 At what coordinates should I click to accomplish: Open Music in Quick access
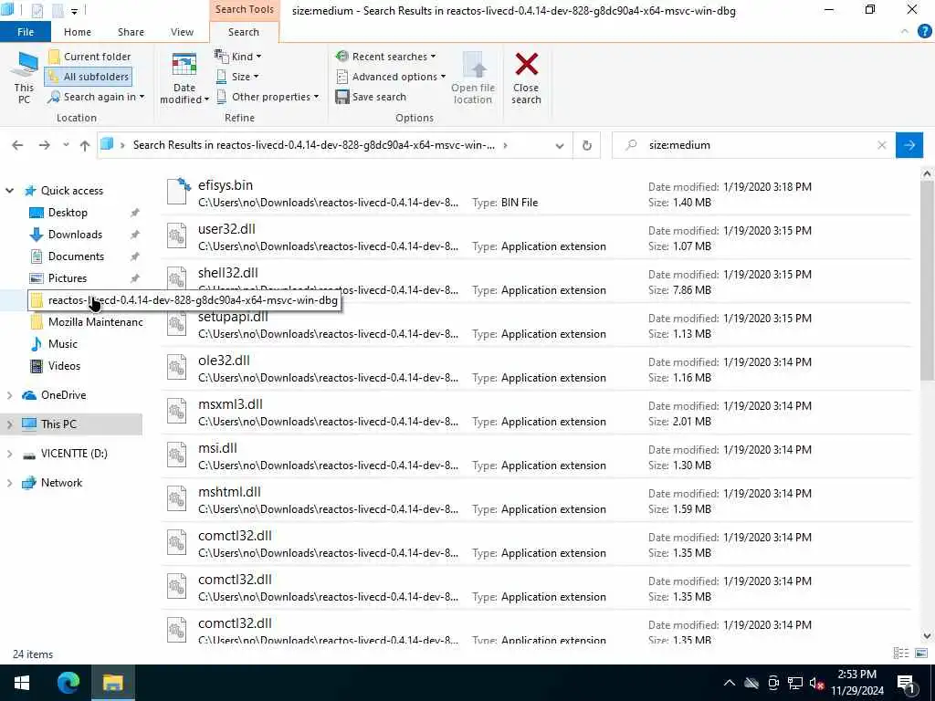pos(63,344)
